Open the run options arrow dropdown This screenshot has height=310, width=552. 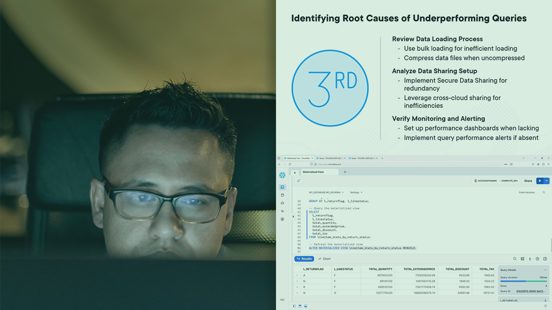546,181
